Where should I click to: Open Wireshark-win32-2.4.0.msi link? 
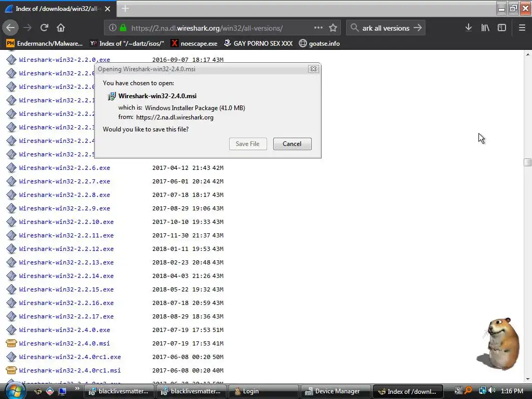(x=64, y=344)
